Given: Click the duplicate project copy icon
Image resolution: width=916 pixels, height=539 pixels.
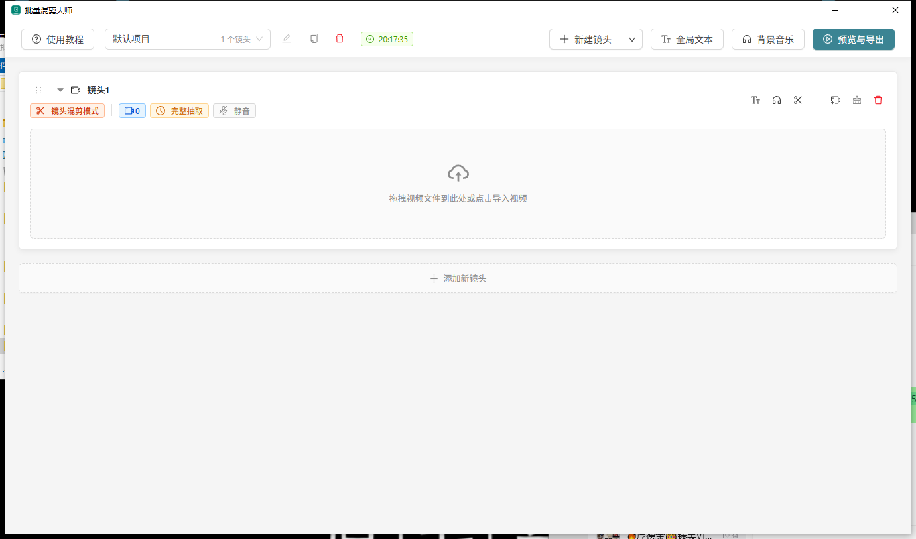Looking at the screenshot, I should (314, 39).
